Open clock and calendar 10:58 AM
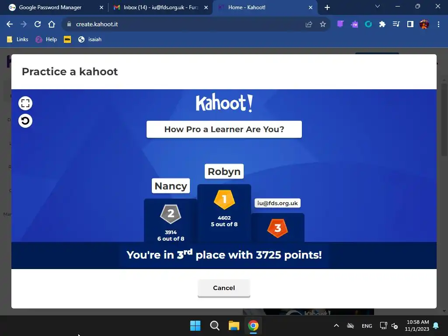Screen dimensions: 448x336 (417, 325)
